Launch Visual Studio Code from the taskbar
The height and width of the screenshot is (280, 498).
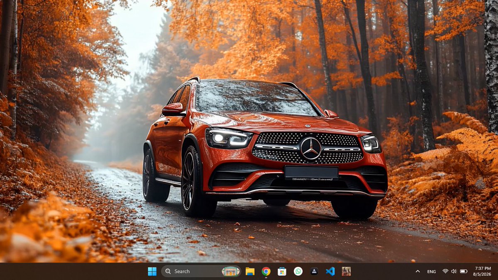pos(330,271)
